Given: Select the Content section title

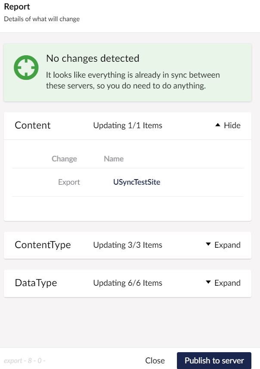Looking at the screenshot, I should click(x=33, y=125).
